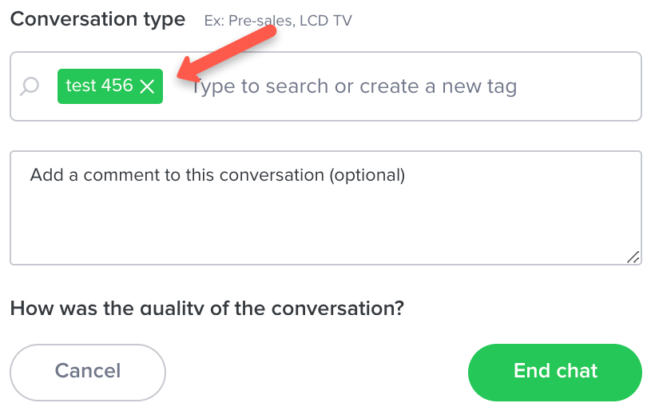
Task: Click the tip of the red arrow
Action: tap(181, 76)
